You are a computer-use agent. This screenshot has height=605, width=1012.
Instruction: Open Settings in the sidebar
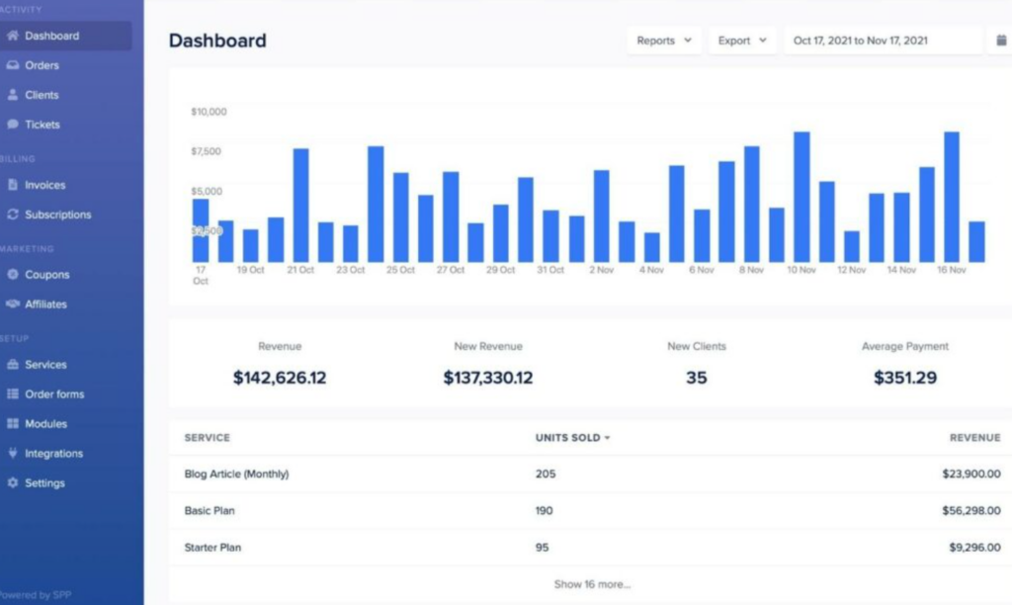pos(44,483)
